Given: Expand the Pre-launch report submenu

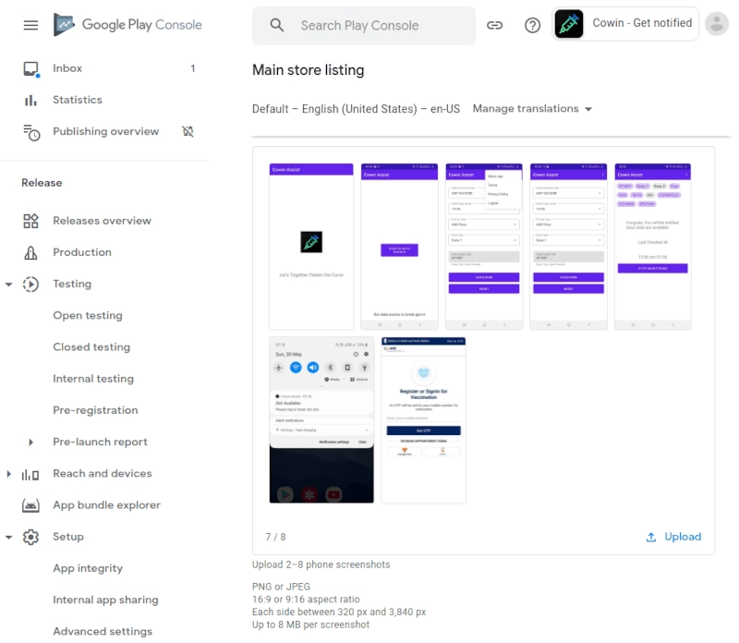Looking at the screenshot, I should (31, 443).
